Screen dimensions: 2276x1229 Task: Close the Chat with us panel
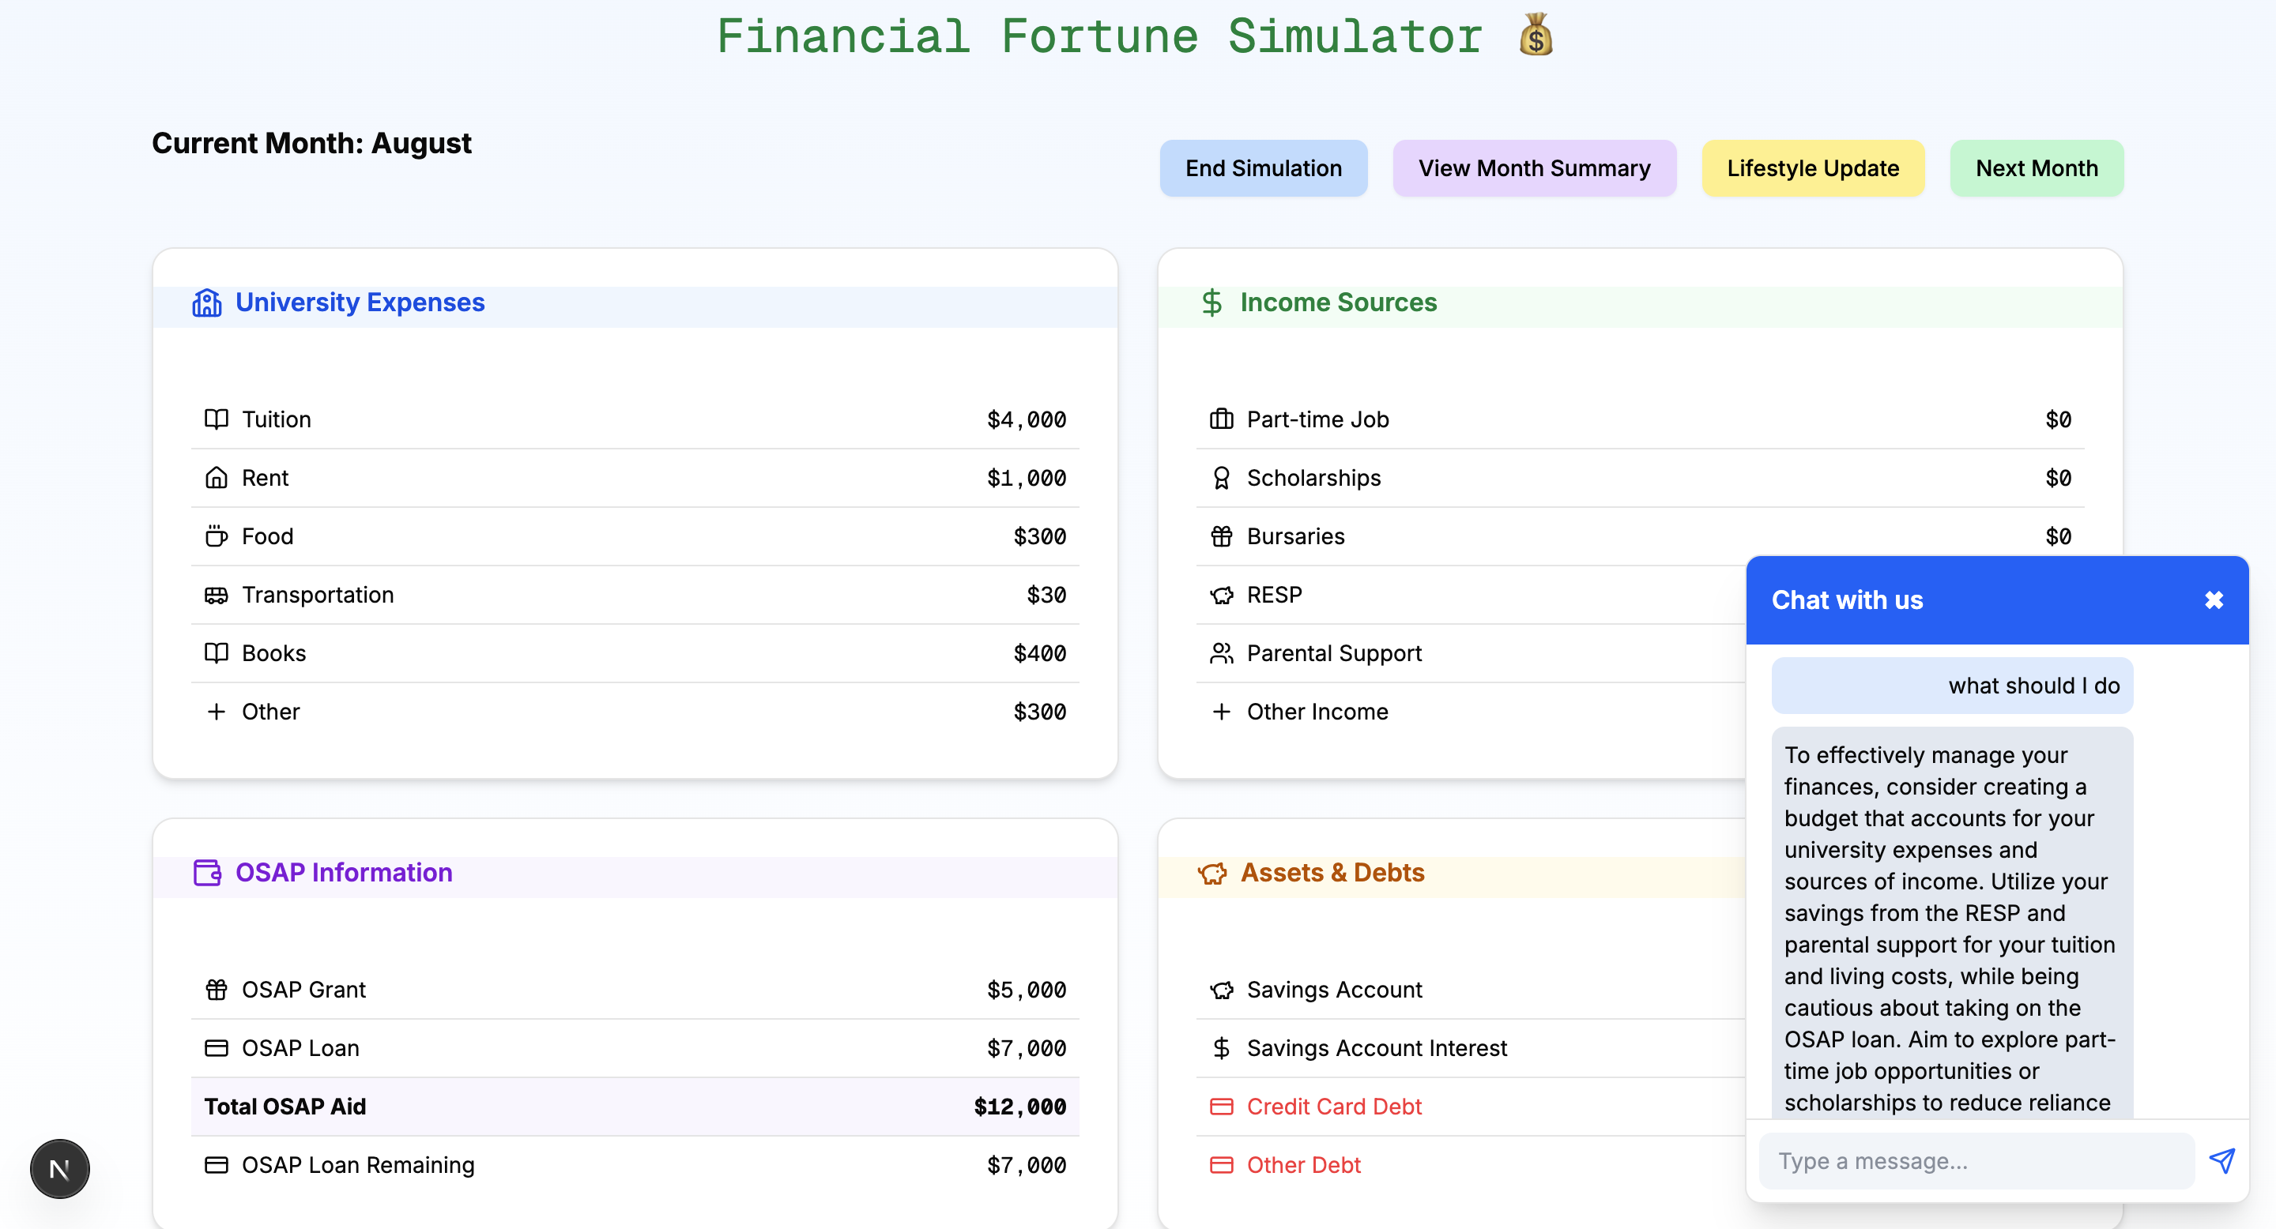pos(2214,600)
